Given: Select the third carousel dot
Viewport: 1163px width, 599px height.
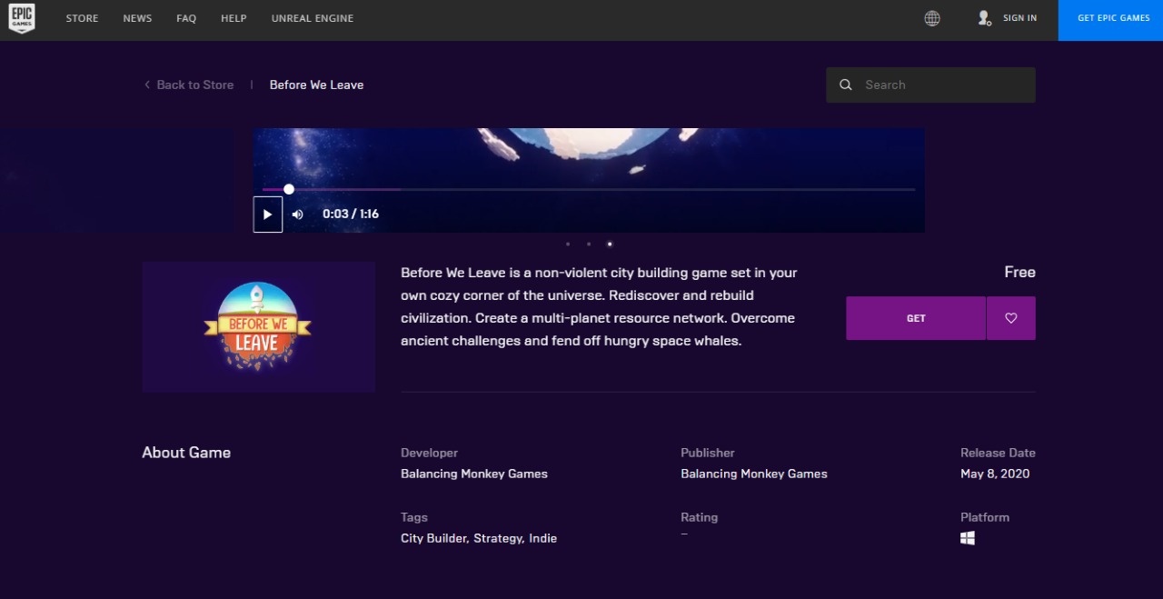Looking at the screenshot, I should point(610,244).
